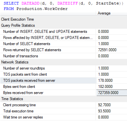Select 'Total execution time' label
The width and height of the screenshot is (127, 123).
(x=18, y=111)
